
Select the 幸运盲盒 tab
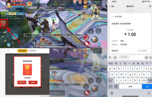coord(22,51)
